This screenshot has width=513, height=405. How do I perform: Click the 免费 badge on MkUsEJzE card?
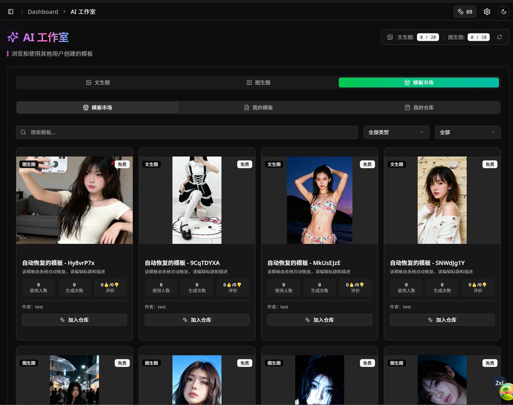click(367, 164)
